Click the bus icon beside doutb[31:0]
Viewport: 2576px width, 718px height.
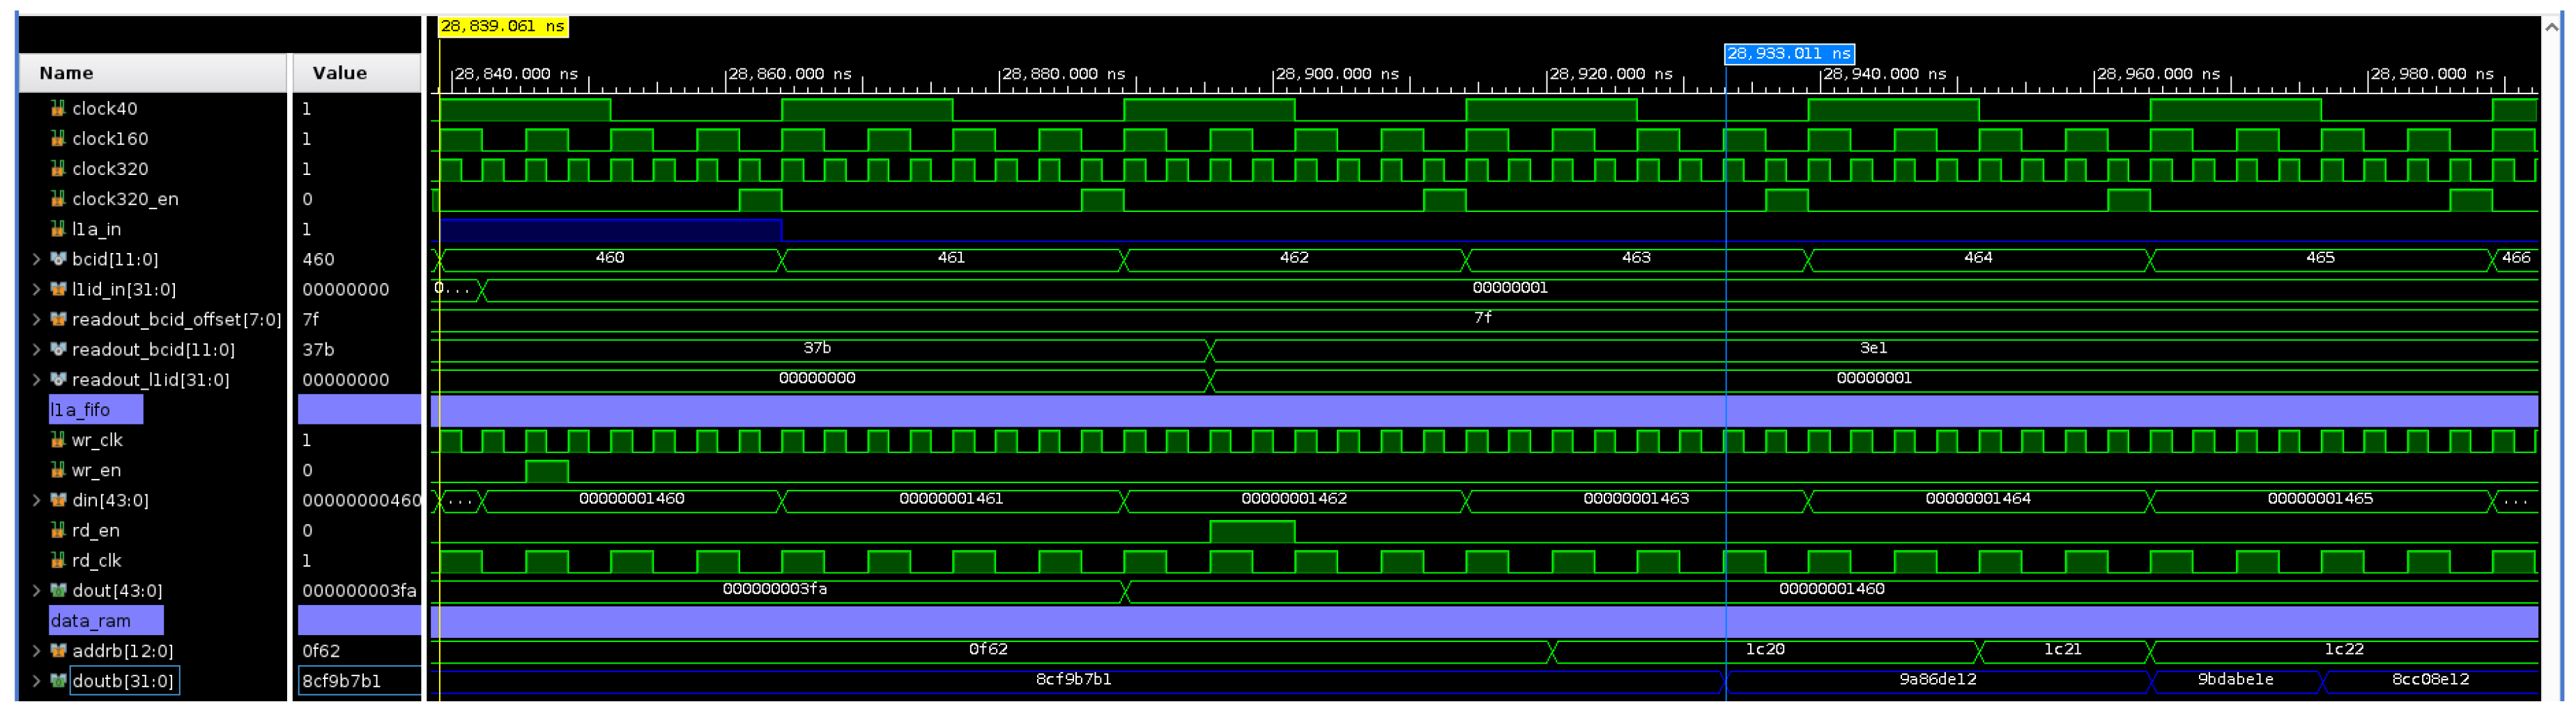pyautogui.click(x=58, y=680)
